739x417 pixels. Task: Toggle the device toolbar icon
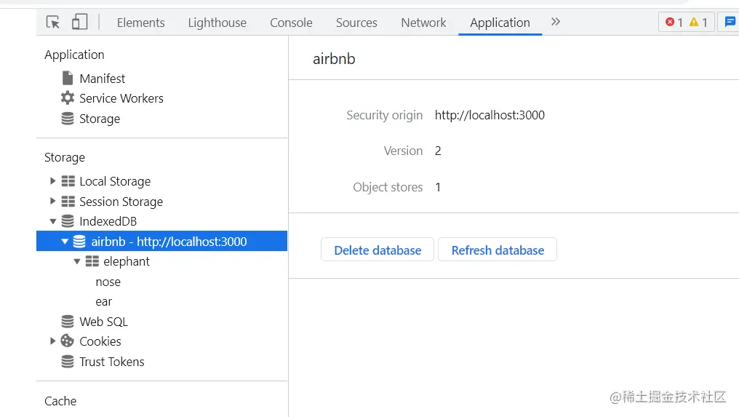[79, 23]
